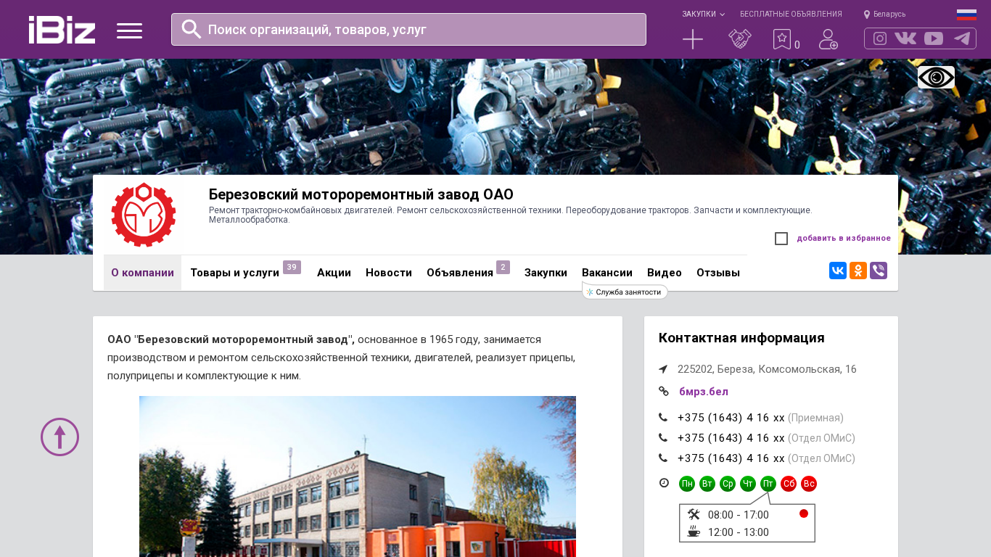The width and height of the screenshot is (991, 557).
Task: Select Wednesday (Ср) schedule circle
Action: [728, 484]
